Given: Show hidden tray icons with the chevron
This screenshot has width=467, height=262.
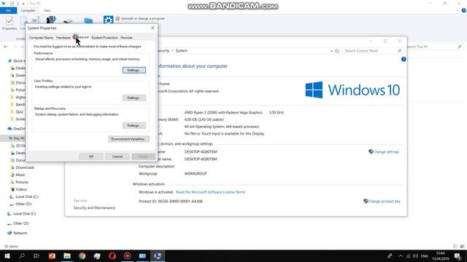Looking at the screenshot, I should tap(401, 255).
